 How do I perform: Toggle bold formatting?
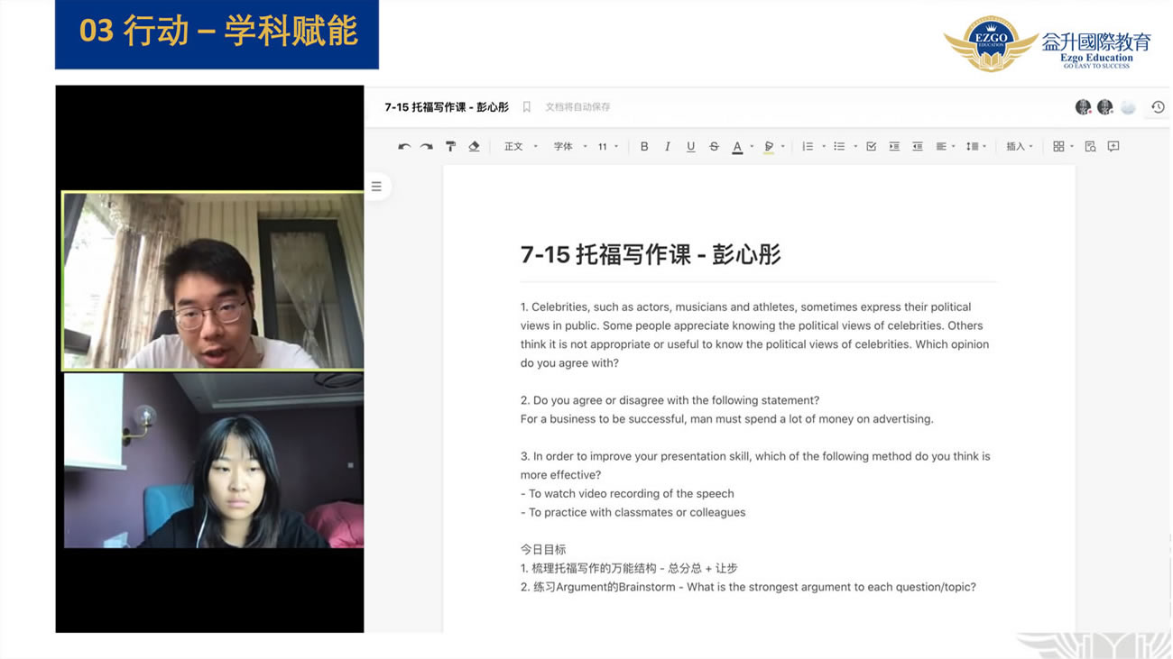point(644,146)
